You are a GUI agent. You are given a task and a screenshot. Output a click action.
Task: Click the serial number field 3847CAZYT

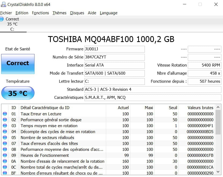(114, 57)
